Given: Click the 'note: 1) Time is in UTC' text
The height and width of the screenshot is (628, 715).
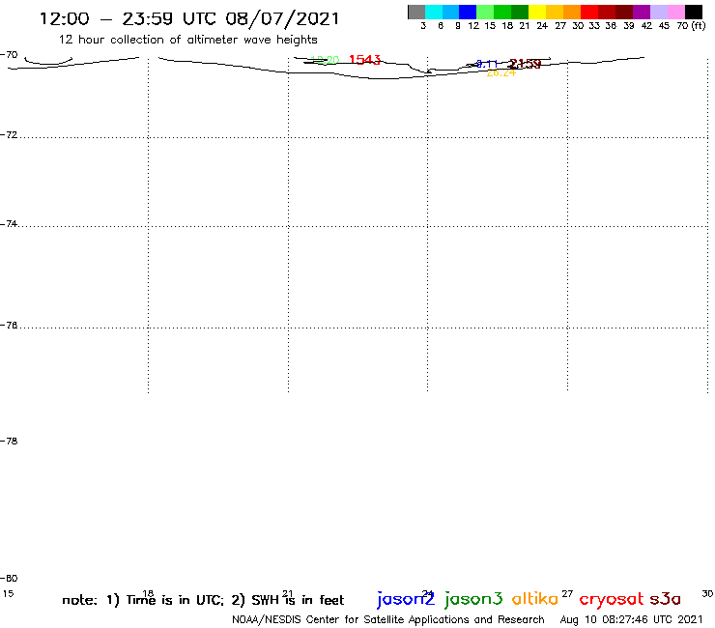Looking at the screenshot, I should click(142, 600).
